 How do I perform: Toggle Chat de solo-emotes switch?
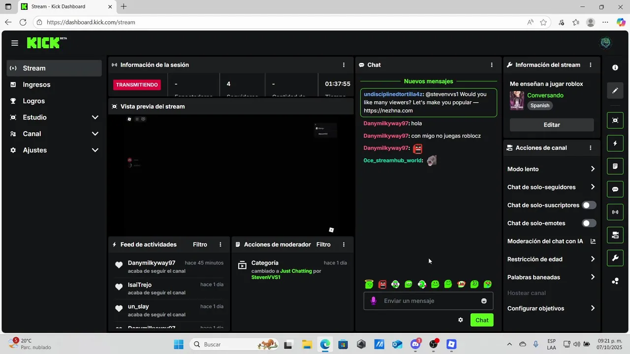point(589,223)
